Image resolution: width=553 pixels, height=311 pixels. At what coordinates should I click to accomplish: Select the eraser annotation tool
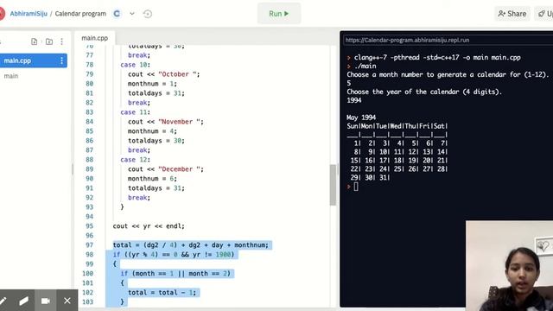click(23, 301)
